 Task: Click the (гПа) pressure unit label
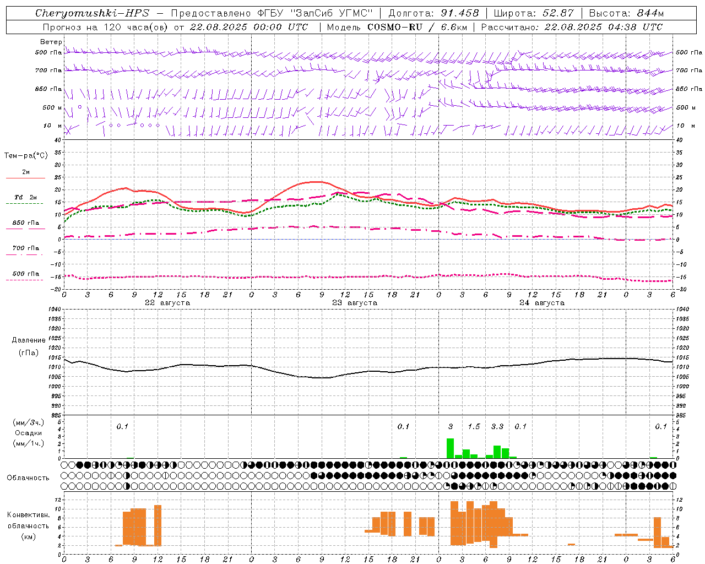[x=29, y=353]
